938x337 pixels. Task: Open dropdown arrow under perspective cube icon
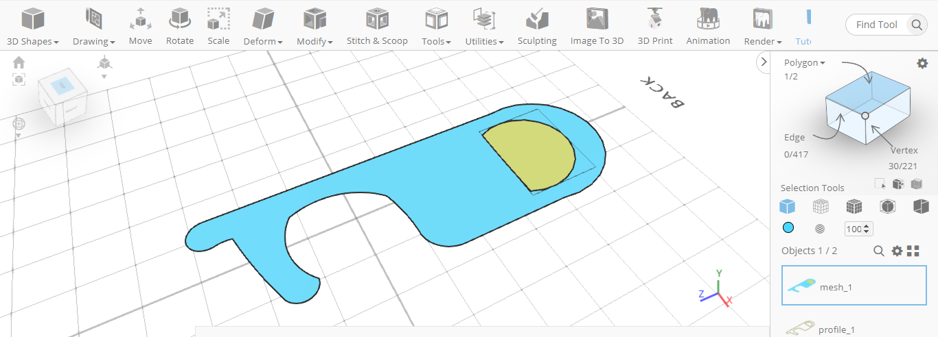coord(104,76)
